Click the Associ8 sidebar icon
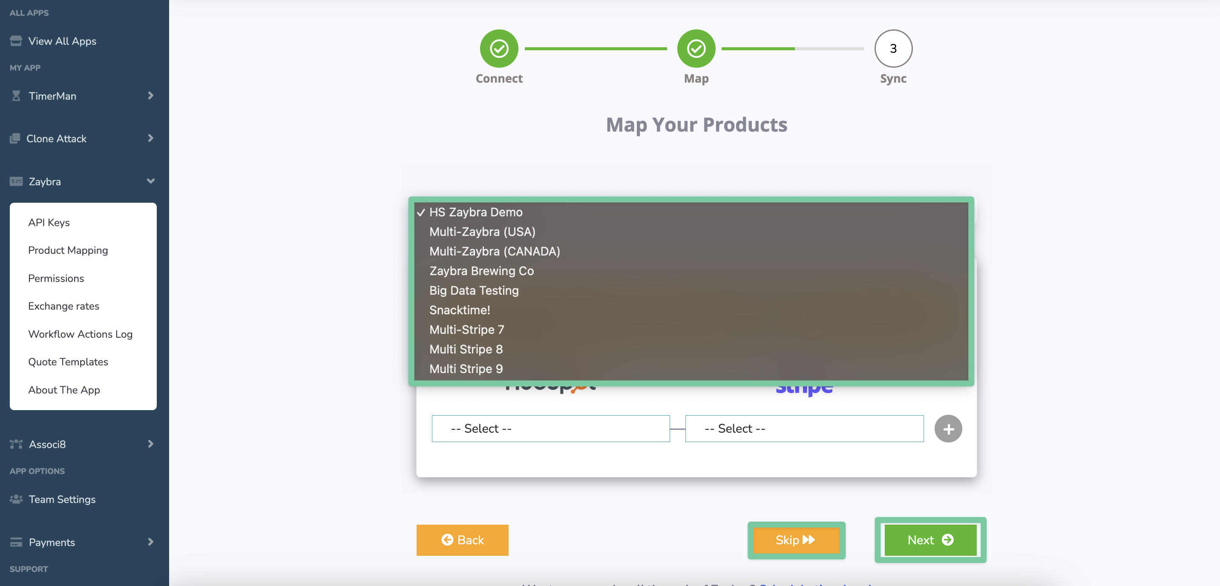This screenshot has width=1220, height=586. [x=16, y=444]
